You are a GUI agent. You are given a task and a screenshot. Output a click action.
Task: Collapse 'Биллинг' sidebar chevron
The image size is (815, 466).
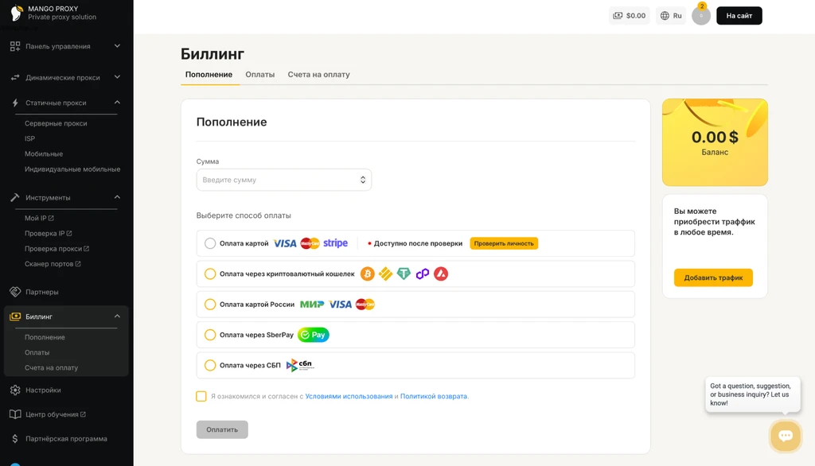coord(117,316)
